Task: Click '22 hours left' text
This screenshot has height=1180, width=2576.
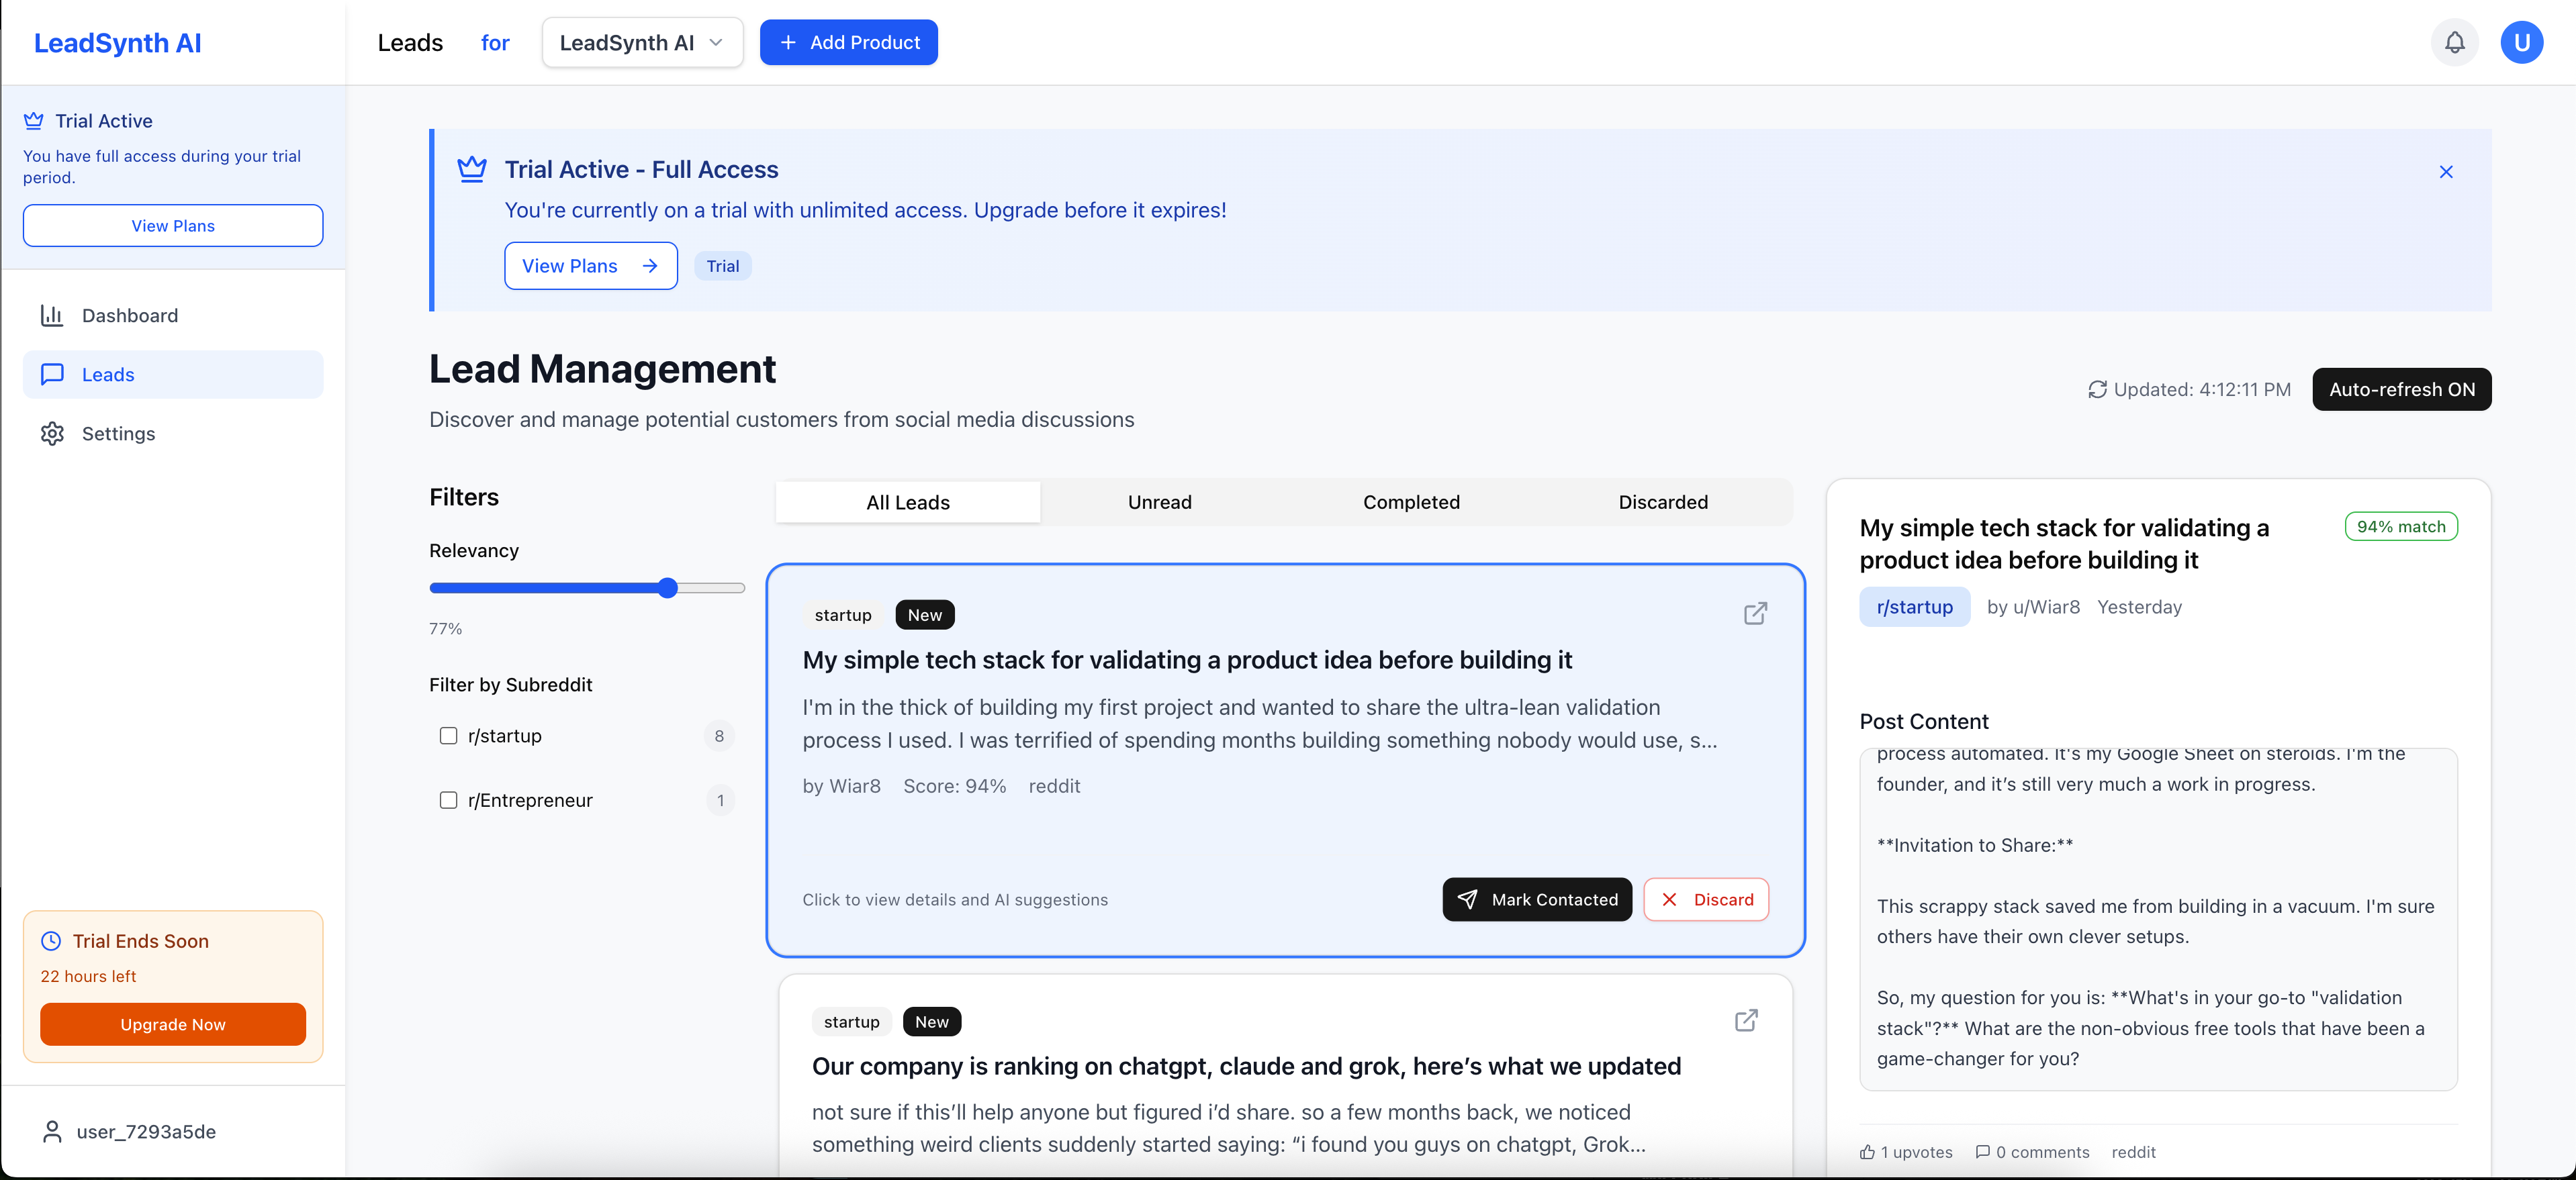Action: [x=88, y=976]
